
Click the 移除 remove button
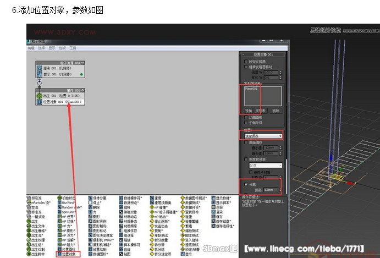point(276,111)
